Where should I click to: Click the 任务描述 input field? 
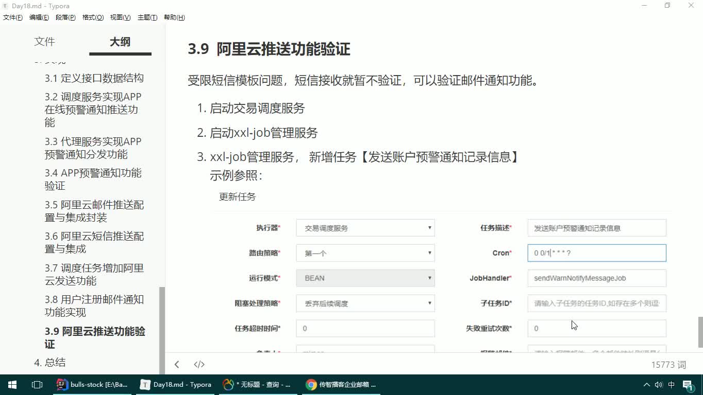597,228
